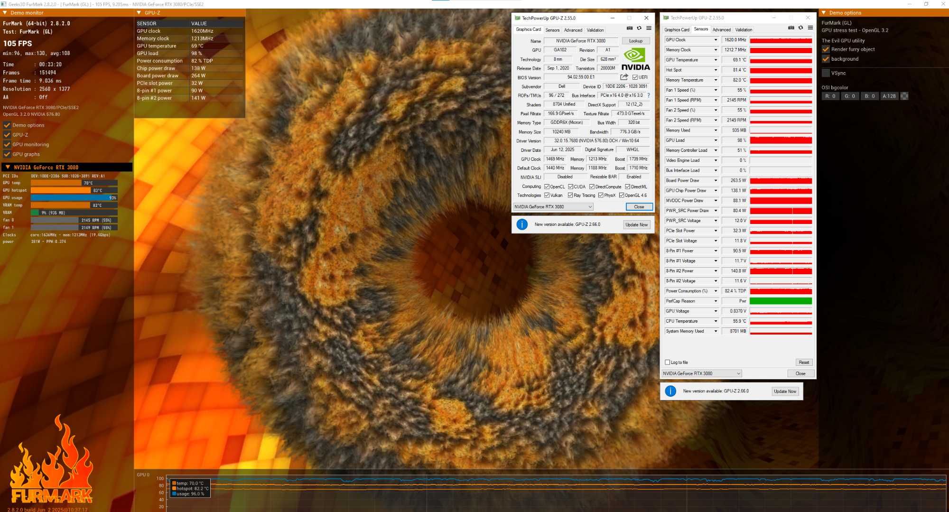
Task: Click the refresh icon in GPU-Z Graphics Card window
Action: (639, 28)
